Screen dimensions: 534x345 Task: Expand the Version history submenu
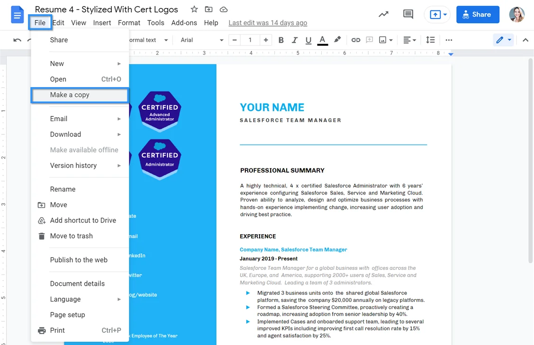(x=80, y=166)
